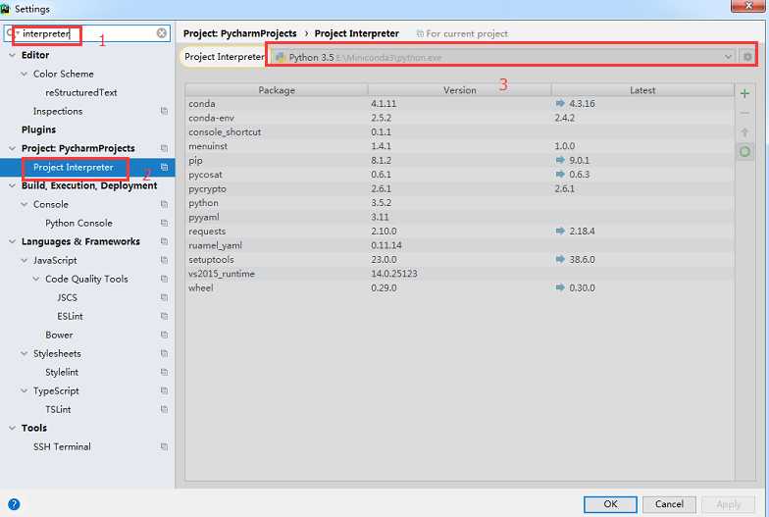769x517 pixels.
Task: Click project-level icon beside Project Interpreter
Action: click(x=164, y=167)
